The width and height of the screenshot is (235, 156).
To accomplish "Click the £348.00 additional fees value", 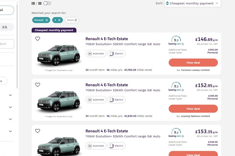I will [x=213, y=142].
